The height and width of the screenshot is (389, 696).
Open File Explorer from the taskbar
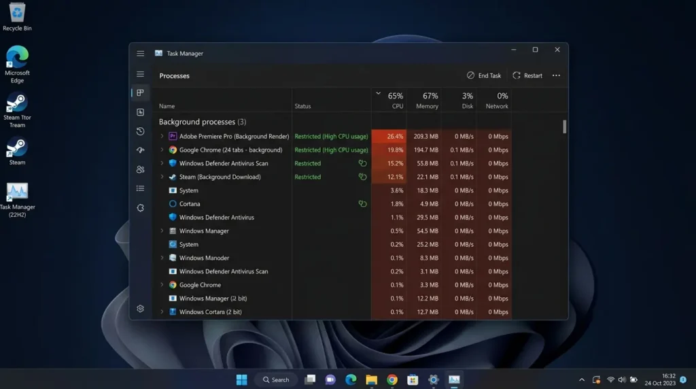coord(372,379)
